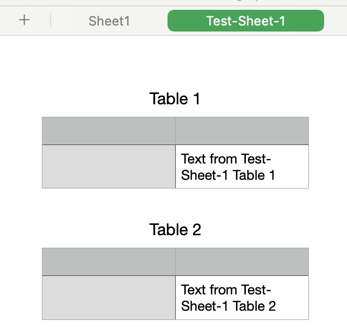Image resolution: width=347 pixels, height=327 pixels.
Task: Click the column border between Table 2 header cells
Action: coord(175,262)
